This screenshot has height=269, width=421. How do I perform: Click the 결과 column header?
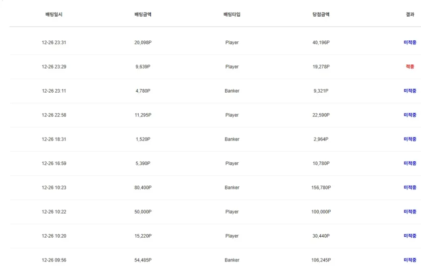[410, 15]
